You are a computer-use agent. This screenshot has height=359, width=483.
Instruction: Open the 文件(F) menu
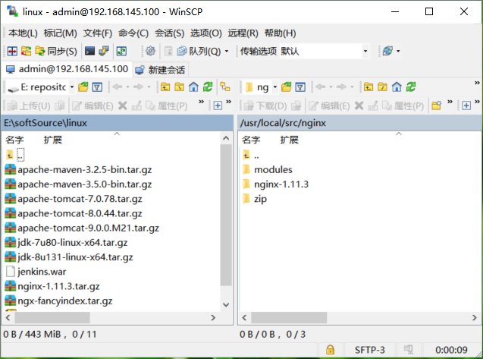(98, 33)
